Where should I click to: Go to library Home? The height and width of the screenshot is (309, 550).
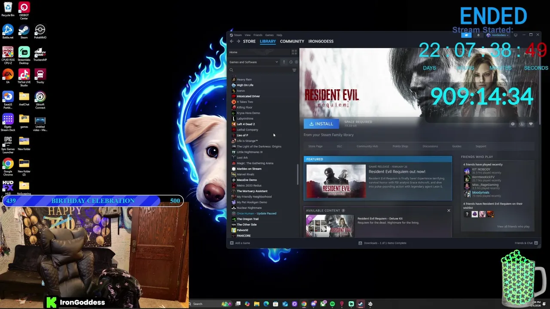point(233,52)
